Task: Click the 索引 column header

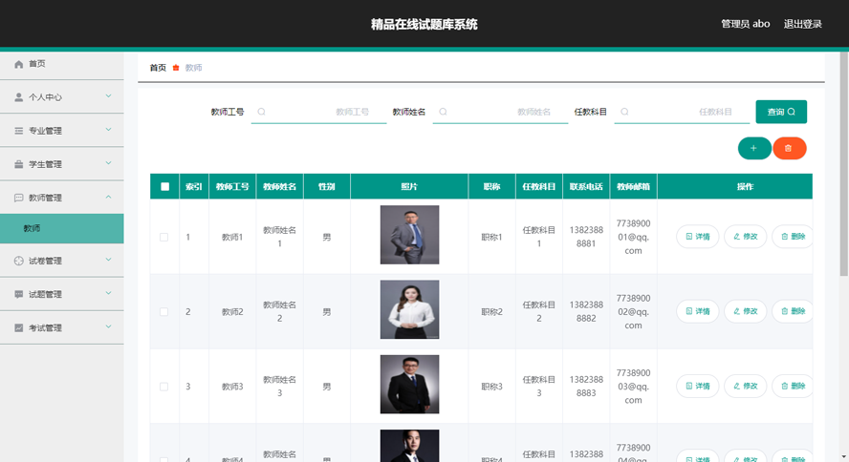Action: click(194, 186)
